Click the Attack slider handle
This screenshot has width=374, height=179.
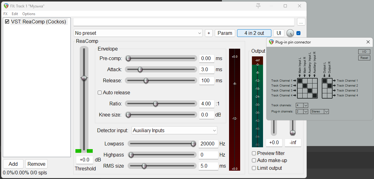pyautogui.click(x=140, y=69)
